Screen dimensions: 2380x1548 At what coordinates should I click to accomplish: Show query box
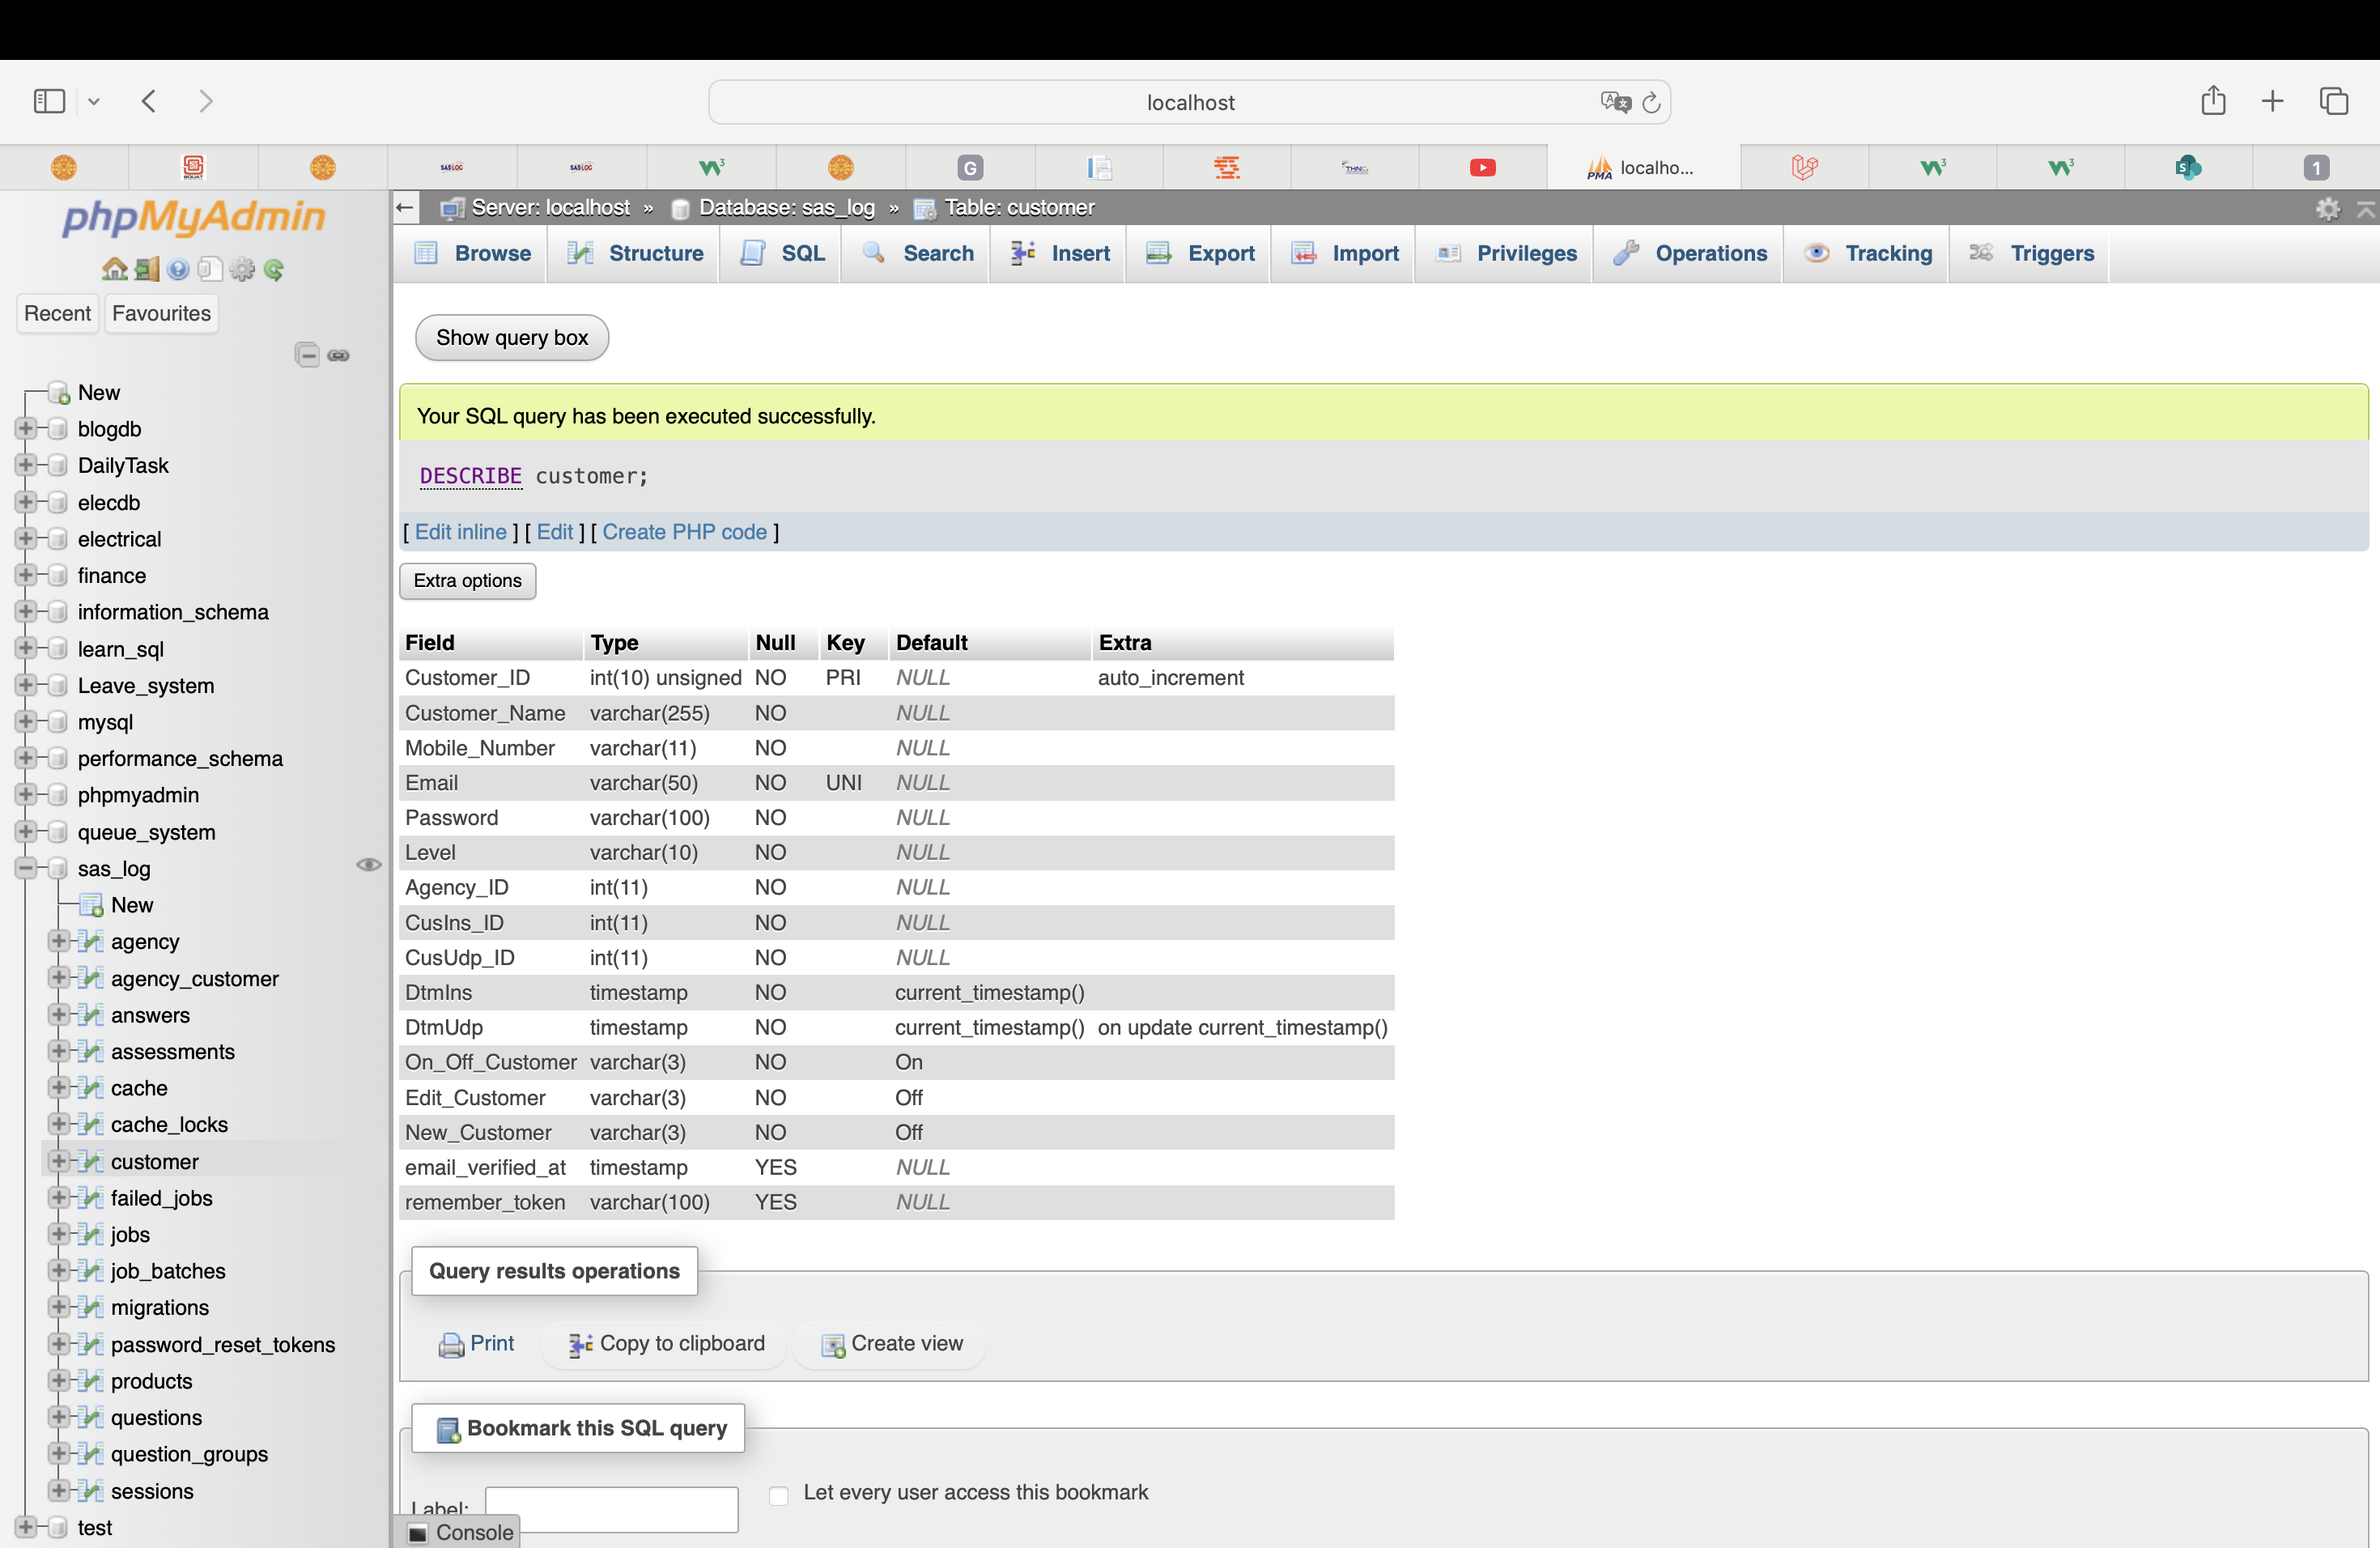pyautogui.click(x=511, y=338)
